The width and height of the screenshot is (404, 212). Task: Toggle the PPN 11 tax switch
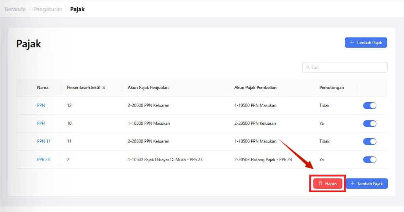[369, 141]
